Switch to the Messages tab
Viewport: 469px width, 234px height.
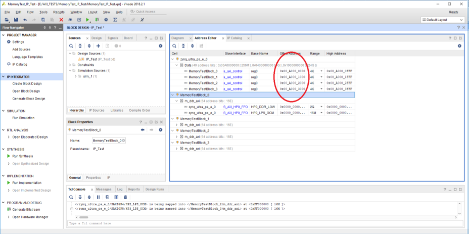tap(104, 189)
